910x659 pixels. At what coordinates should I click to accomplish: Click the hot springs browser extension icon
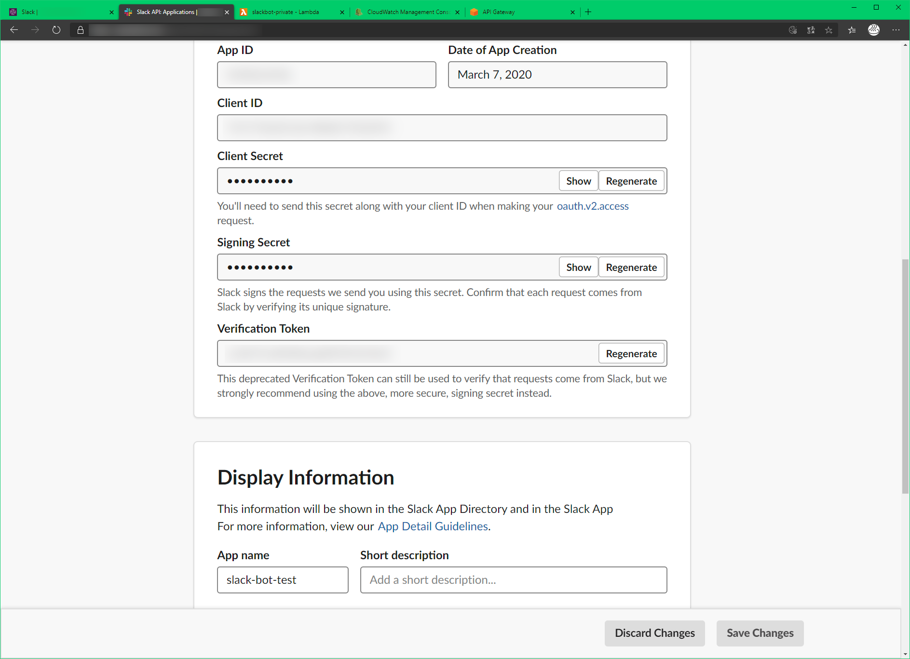coord(874,30)
